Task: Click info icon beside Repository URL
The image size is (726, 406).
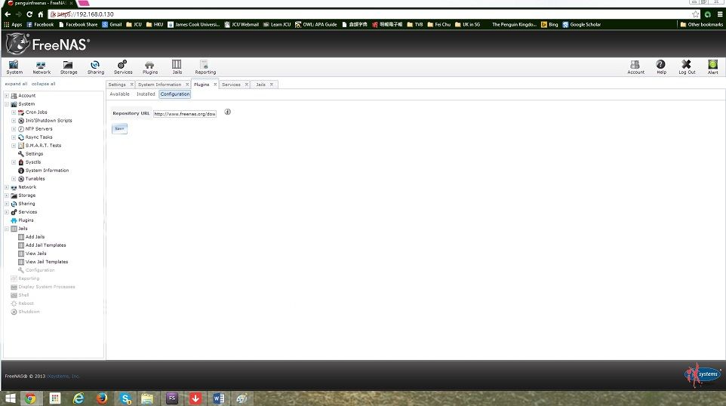Action: [x=227, y=112]
